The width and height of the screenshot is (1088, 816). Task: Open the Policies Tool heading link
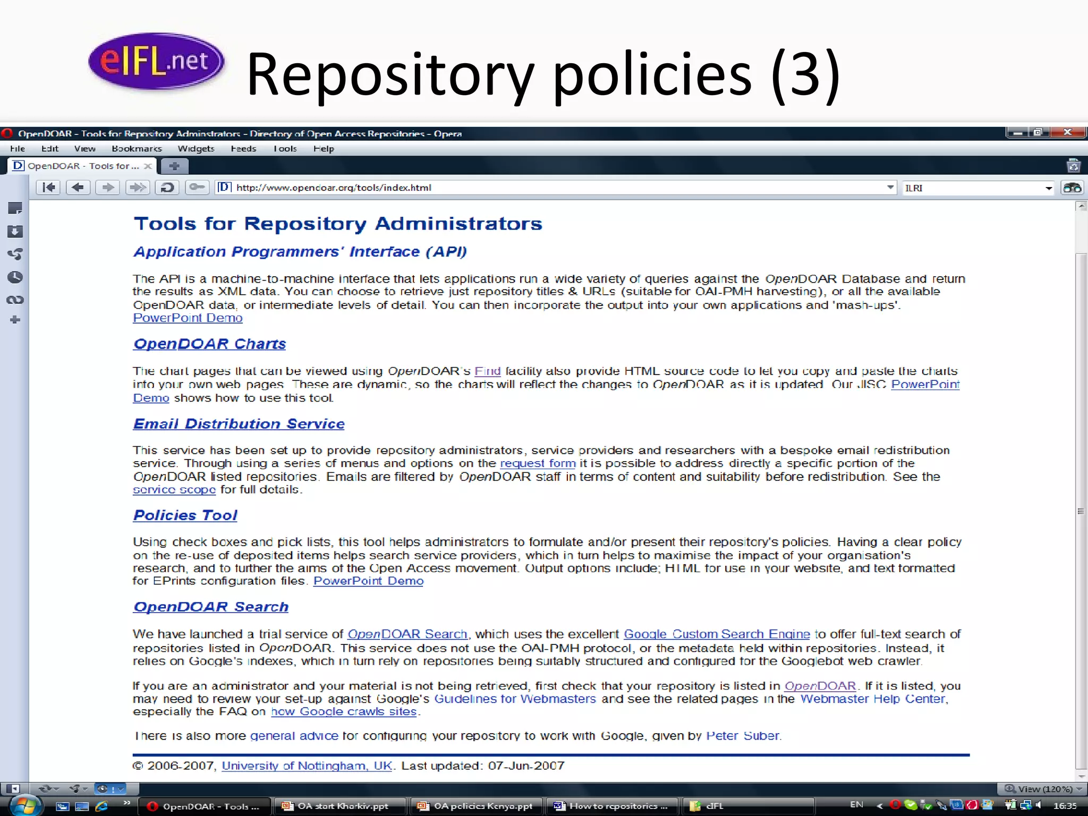185,515
